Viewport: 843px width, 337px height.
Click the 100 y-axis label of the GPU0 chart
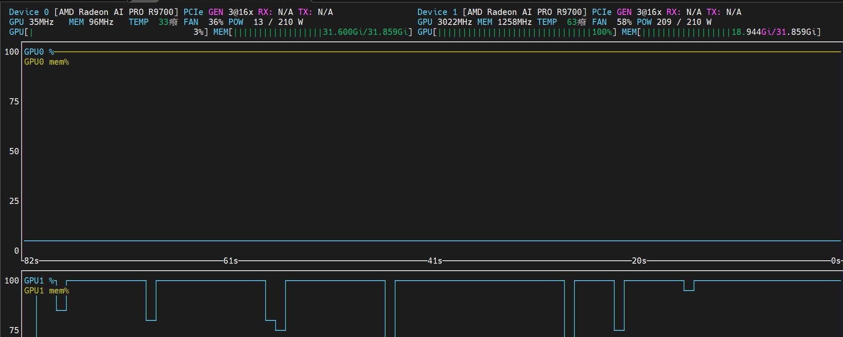pos(12,52)
